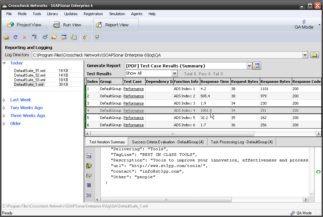Click the results table scroll right arrow
The width and height of the screenshot is (323, 217).
[x=318, y=134]
